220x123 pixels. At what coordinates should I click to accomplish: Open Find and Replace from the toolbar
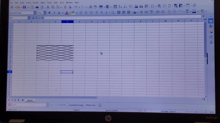[x=90, y=7]
